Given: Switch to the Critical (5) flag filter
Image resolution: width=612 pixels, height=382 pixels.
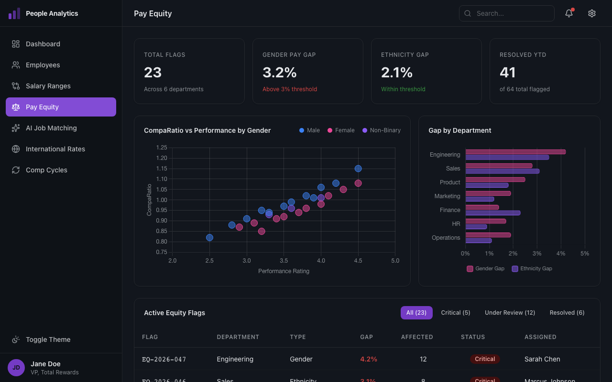Looking at the screenshot, I should click(x=456, y=312).
